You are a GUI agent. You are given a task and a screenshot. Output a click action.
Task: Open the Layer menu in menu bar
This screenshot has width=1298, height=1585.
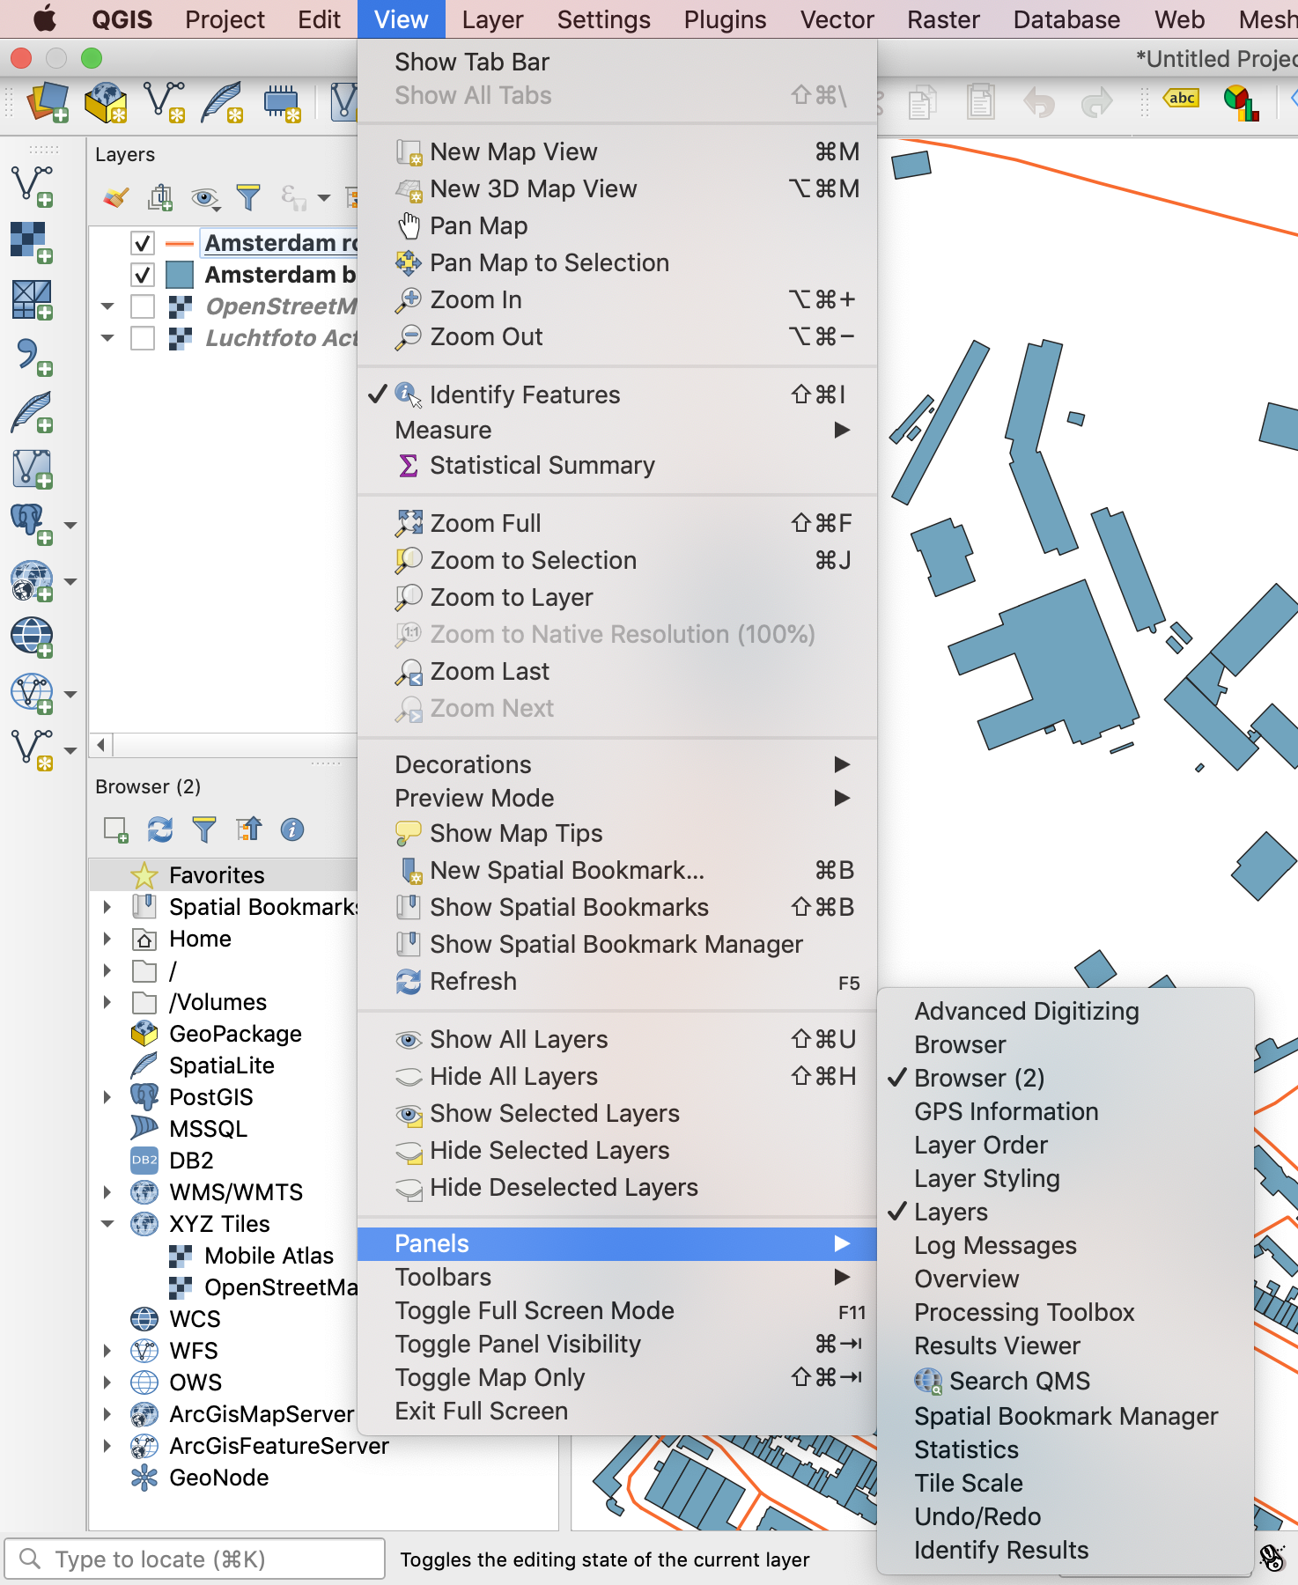pyautogui.click(x=492, y=19)
